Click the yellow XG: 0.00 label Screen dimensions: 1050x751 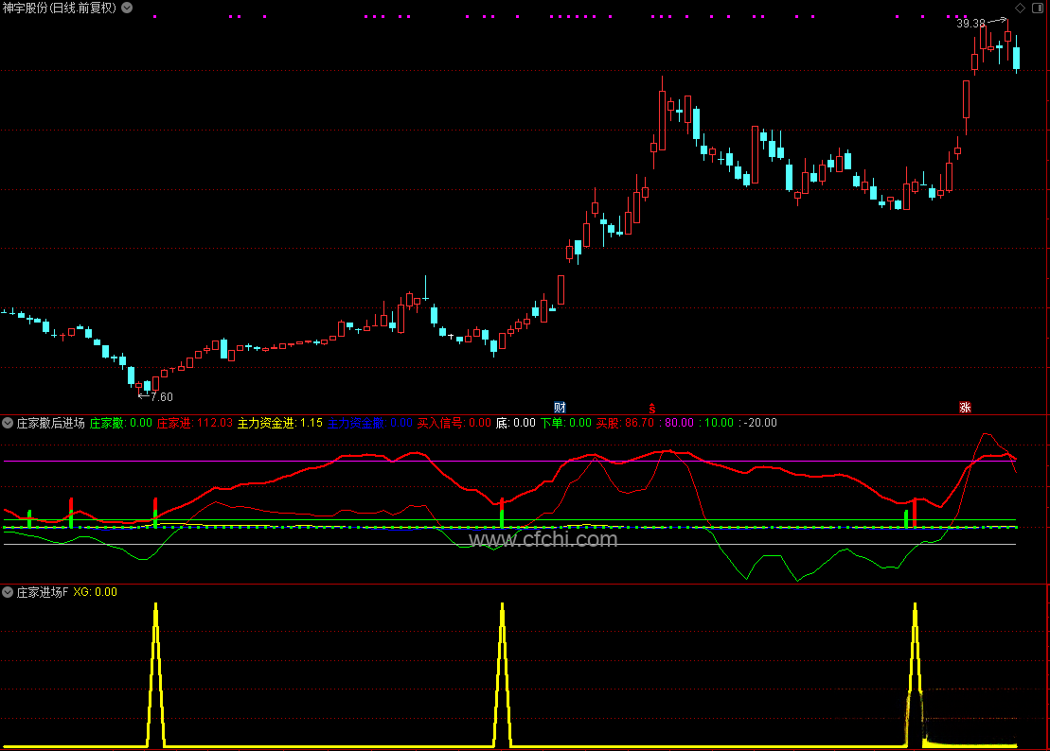click(95, 592)
